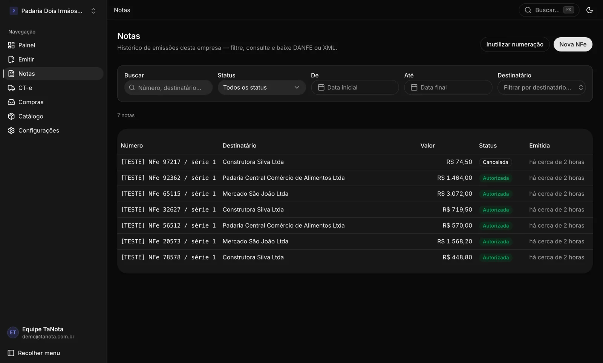Open the Data final date picker

[x=448, y=87]
